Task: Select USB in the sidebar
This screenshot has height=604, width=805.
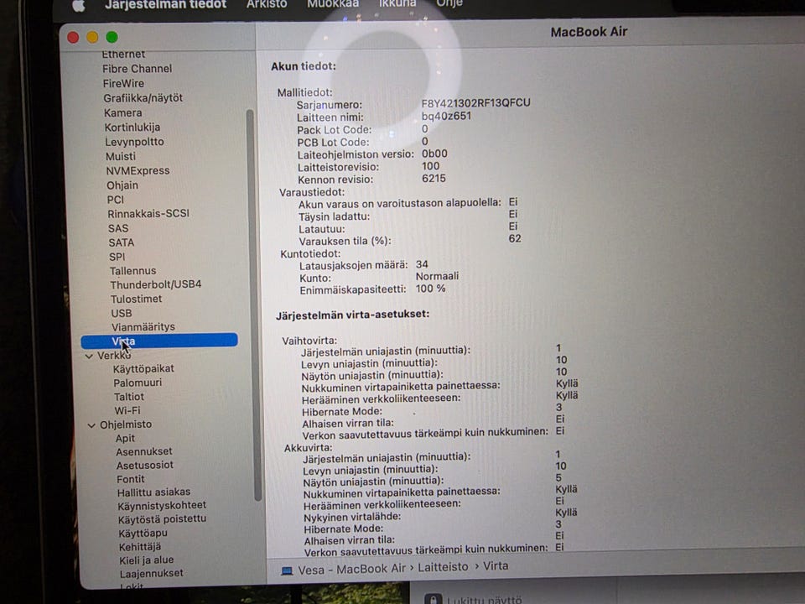Action: (121, 313)
